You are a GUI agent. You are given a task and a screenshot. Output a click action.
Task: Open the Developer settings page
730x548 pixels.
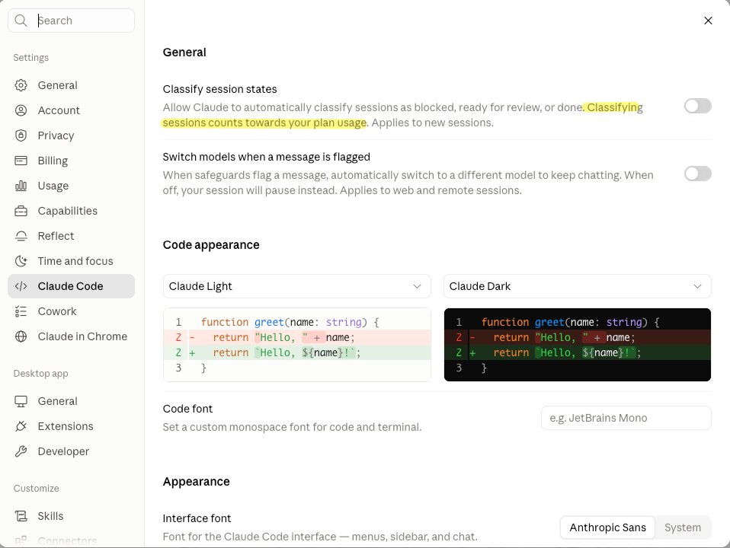point(71,451)
